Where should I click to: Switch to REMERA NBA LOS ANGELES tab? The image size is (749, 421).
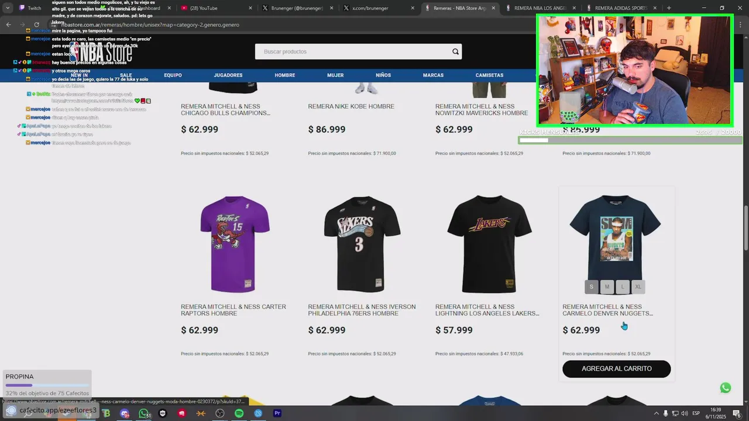coord(540,8)
